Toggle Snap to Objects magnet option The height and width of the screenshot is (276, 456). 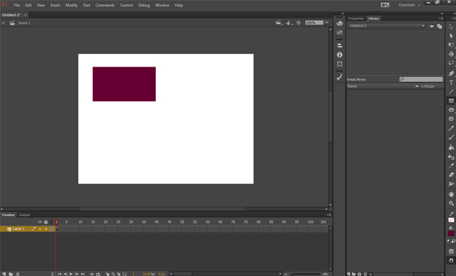pos(451,260)
